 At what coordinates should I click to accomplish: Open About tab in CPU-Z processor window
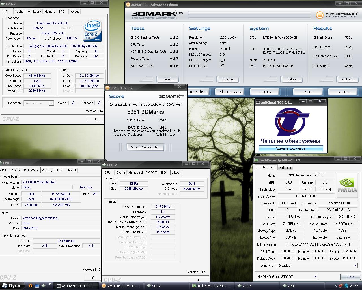click(x=75, y=12)
